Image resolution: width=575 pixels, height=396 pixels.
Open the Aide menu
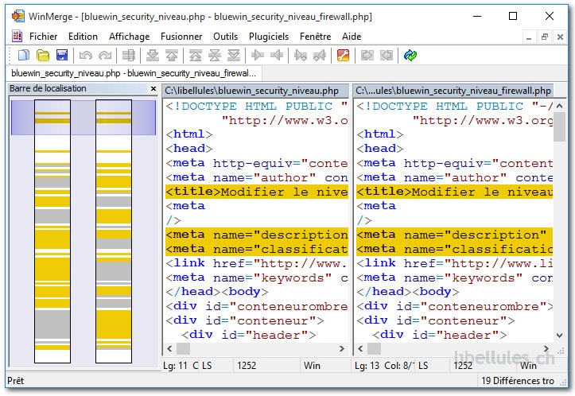pos(352,37)
